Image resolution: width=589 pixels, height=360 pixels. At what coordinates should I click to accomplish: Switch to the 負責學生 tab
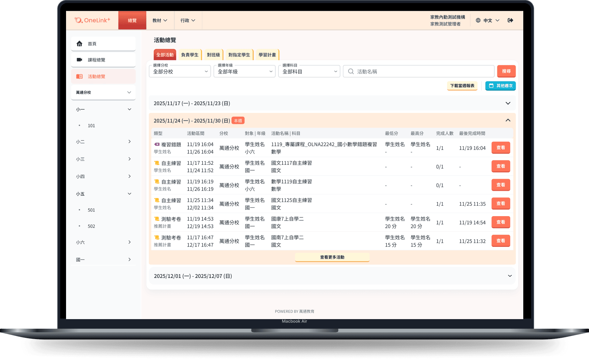[190, 55]
